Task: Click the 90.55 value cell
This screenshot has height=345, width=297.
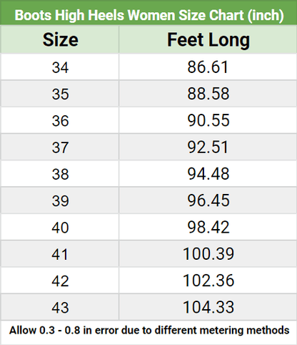Action: pos(208,120)
